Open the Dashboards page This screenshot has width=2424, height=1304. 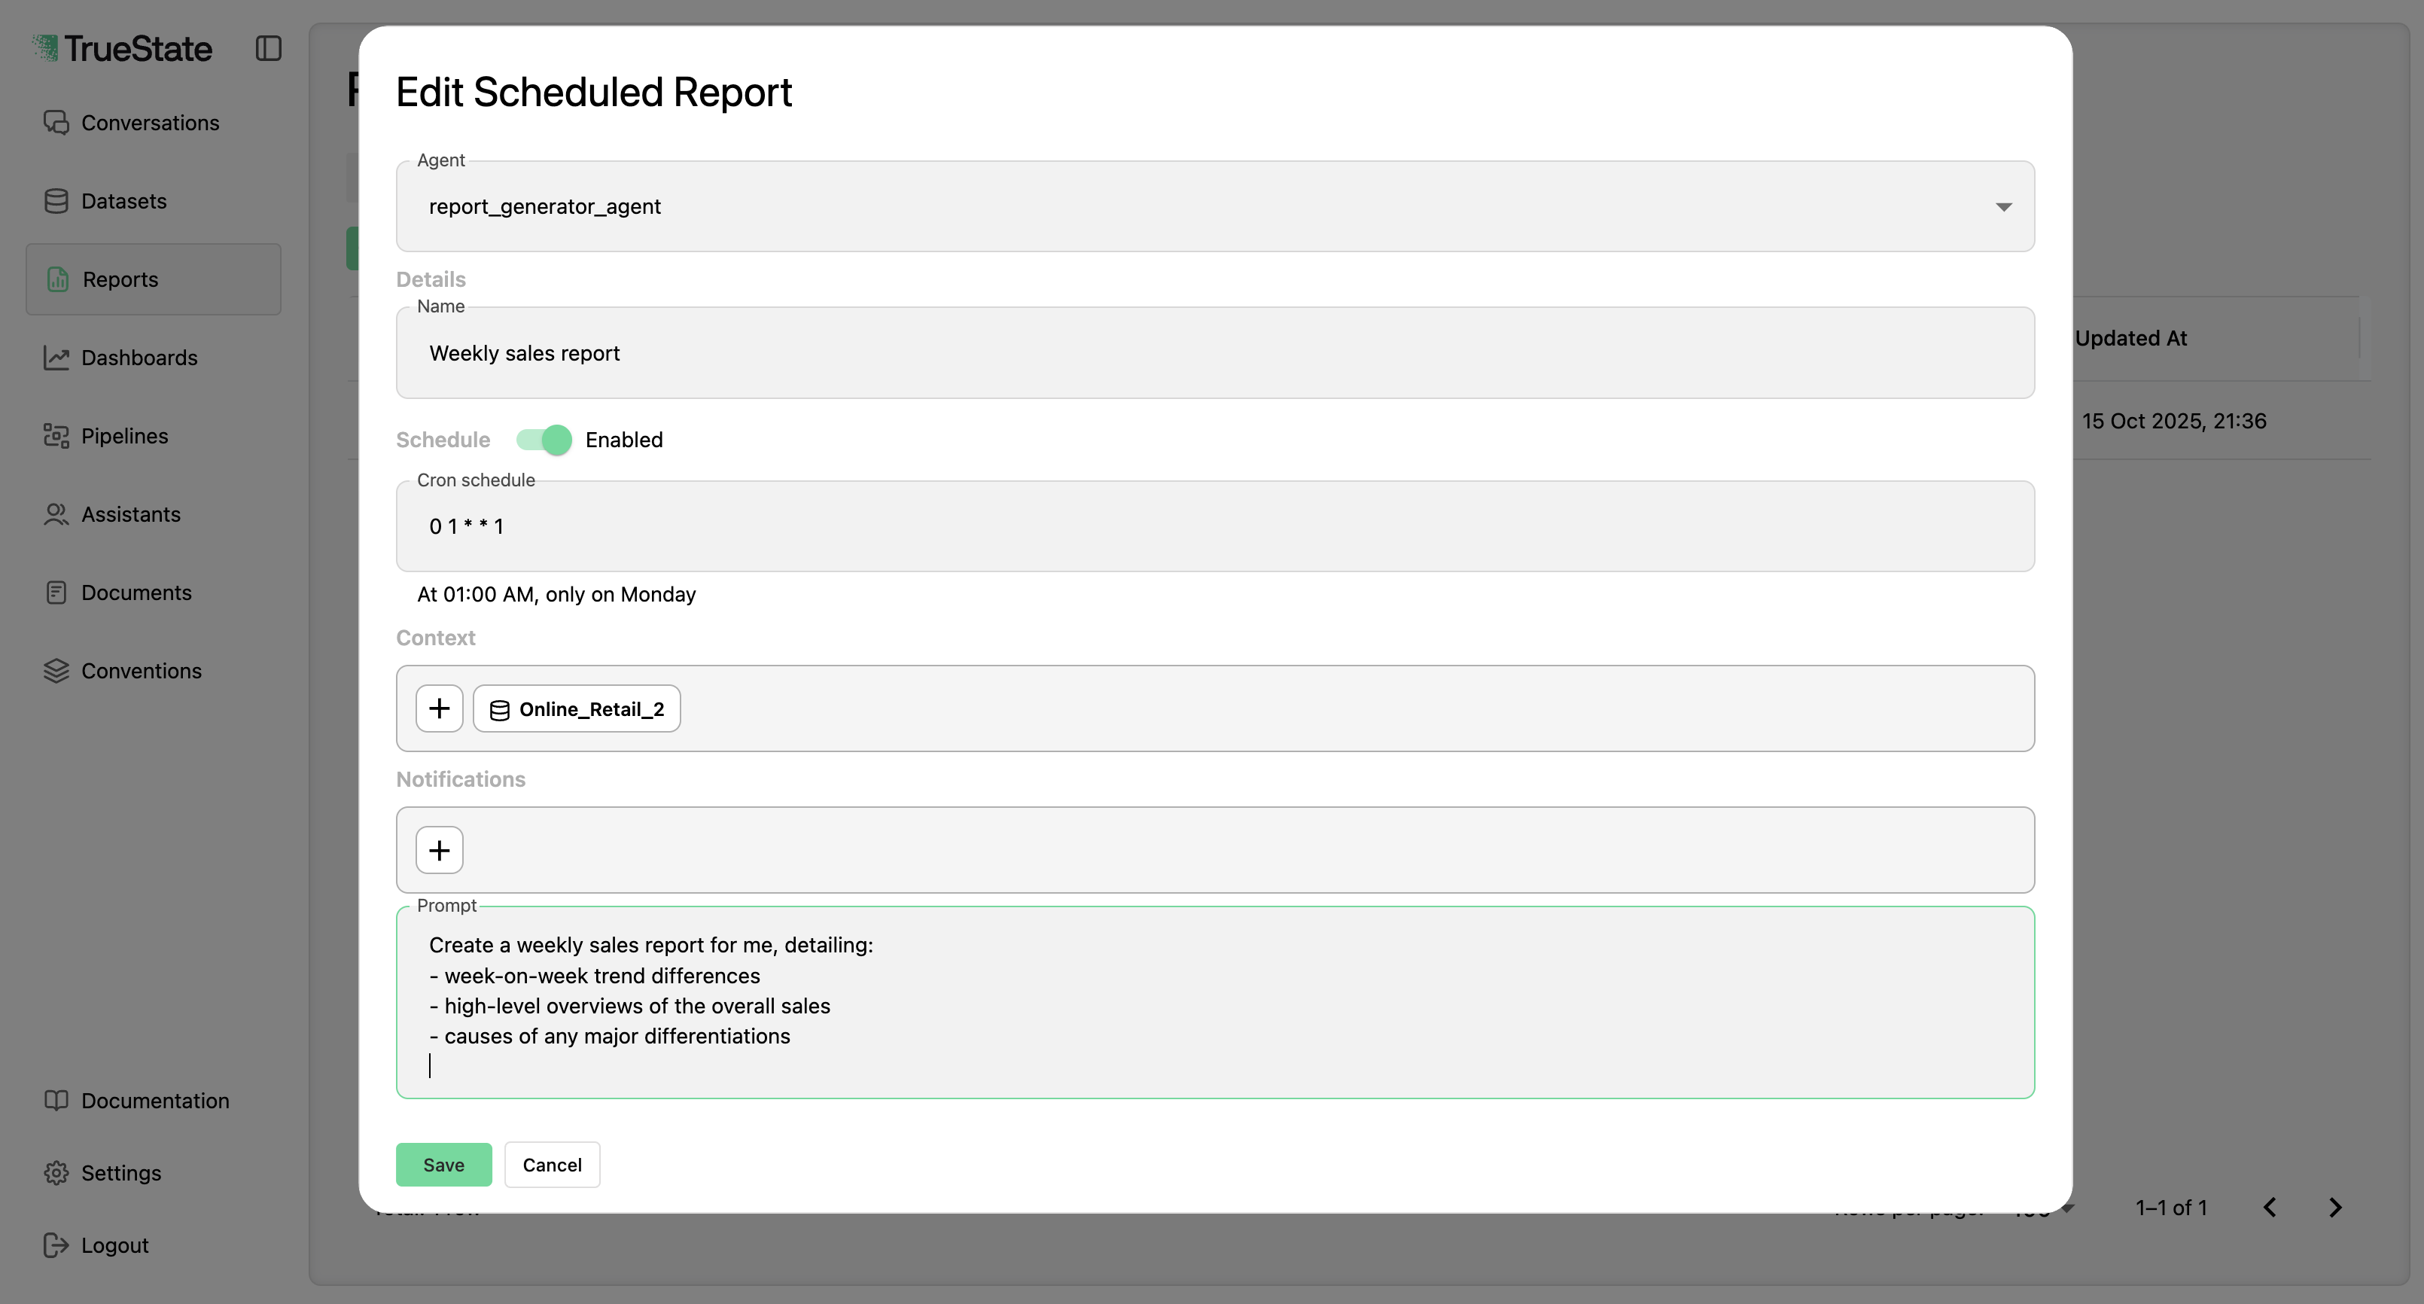click(x=139, y=358)
